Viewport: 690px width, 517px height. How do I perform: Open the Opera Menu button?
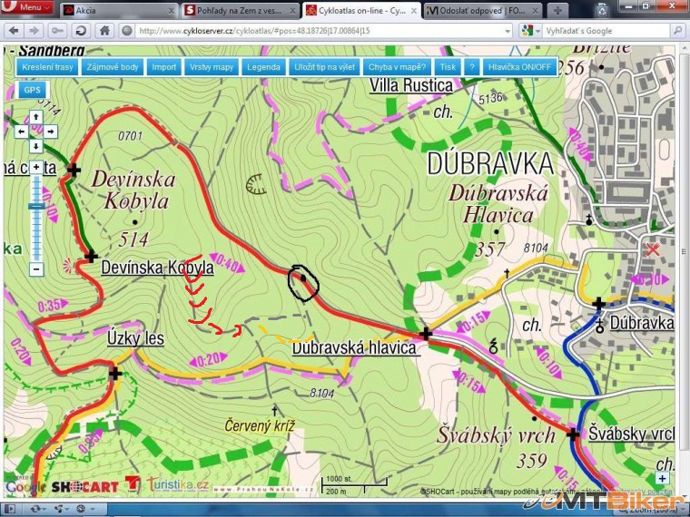27,8
